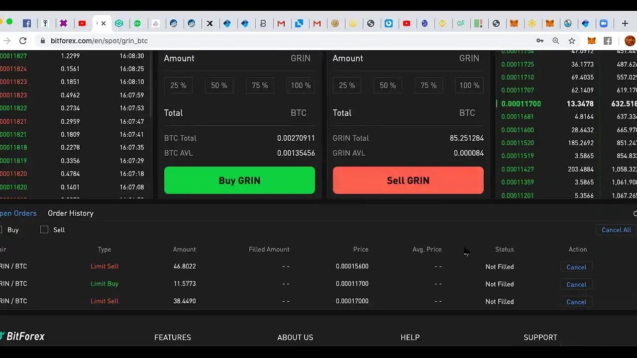This screenshot has width=637, height=358.
Task: Bookmark this page with the star icon
Action: [x=572, y=41]
